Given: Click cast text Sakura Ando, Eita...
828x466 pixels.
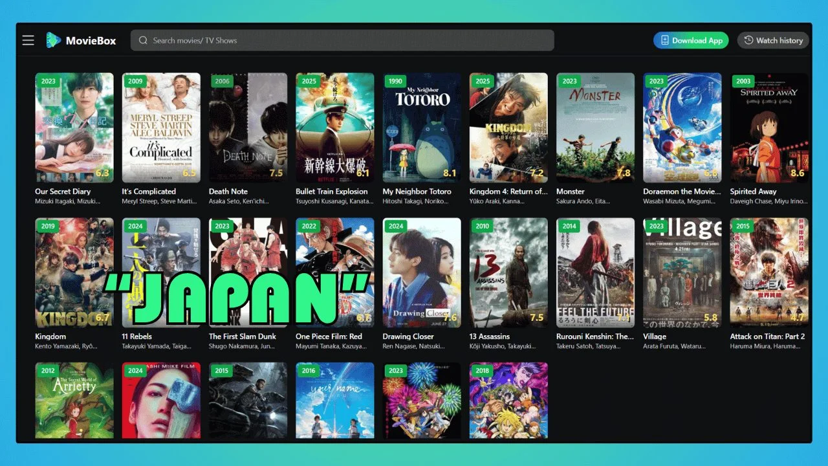Looking at the screenshot, I should pos(583,201).
